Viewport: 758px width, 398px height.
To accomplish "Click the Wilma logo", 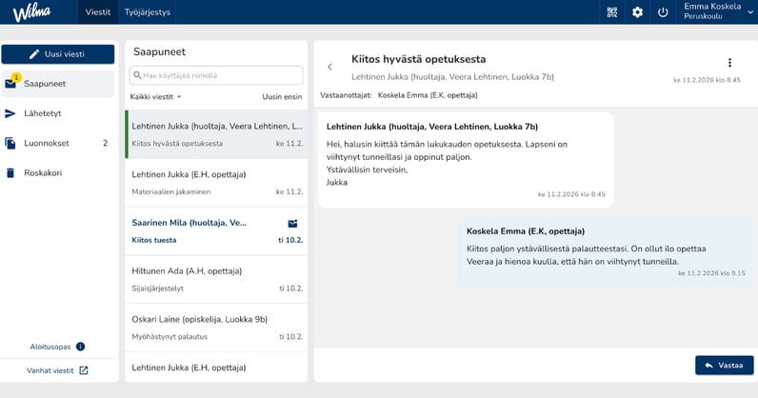I will pyautogui.click(x=33, y=12).
